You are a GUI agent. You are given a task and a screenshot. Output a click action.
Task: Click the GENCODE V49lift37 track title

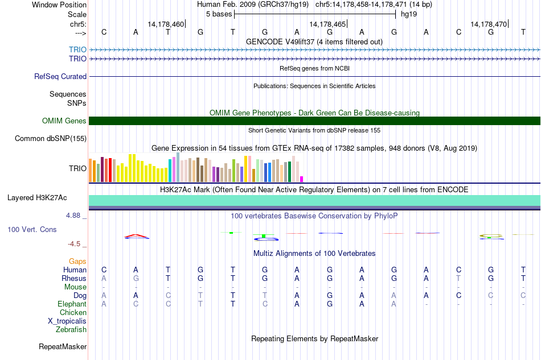[314, 42]
